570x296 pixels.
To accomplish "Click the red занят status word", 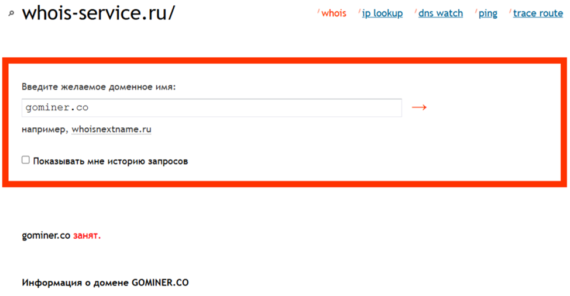I will tap(87, 235).
